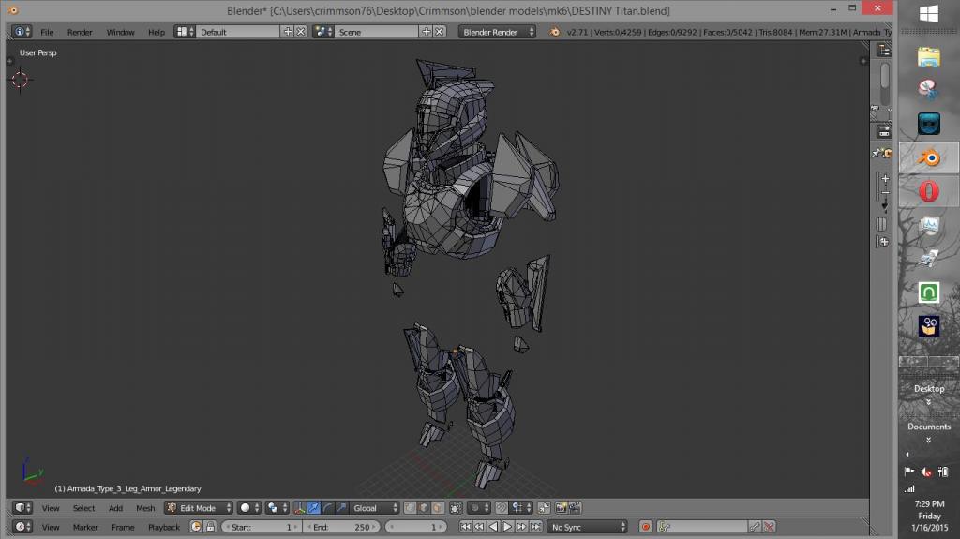Click the snap target option icon
Viewport: 960px width, 539px height.
coord(544,508)
